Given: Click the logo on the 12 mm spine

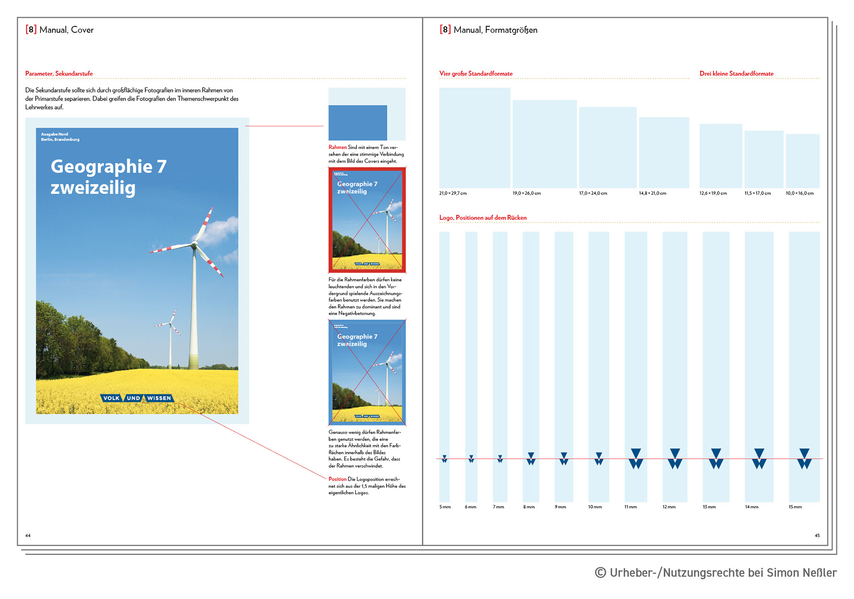Looking at the screenshot, I should click(675, 459).
